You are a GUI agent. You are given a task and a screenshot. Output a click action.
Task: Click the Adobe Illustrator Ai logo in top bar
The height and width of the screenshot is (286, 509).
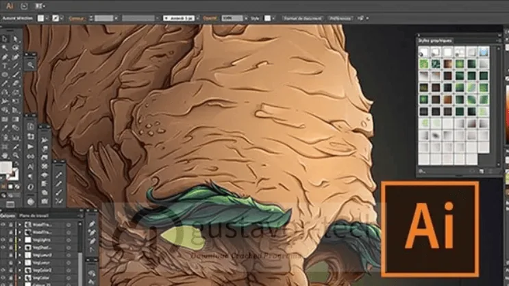(10, 6)
